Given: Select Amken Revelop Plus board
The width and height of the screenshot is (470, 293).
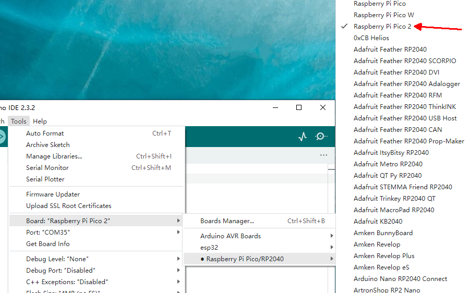Looking at the screenshot, I should coord(384,256).
